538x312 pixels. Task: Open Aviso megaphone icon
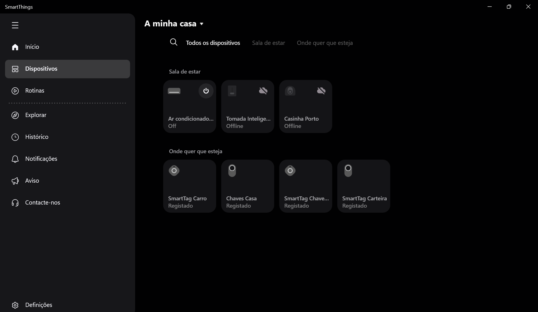[x=15, y=181]
